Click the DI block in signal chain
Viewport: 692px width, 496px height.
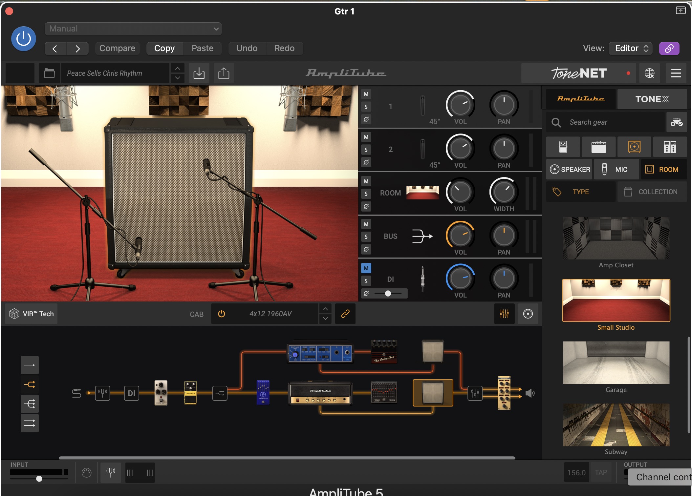(x=131, y=393)
